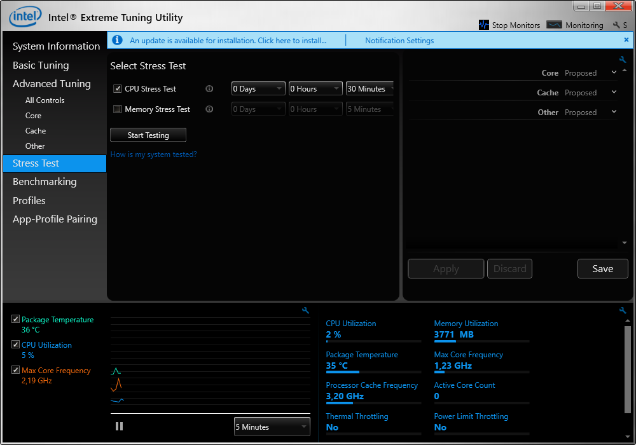Click Memory Utilization 3771 MB value
This screenshot has width=636, height=445.
click(x=454, y=335)
